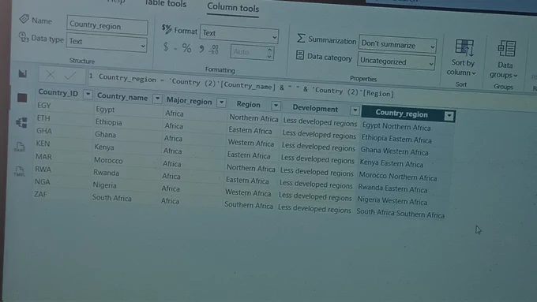The height and width of the screenshot is (302, 537).
Task: Open Development column filter dropdown
Action: (355, 110)
